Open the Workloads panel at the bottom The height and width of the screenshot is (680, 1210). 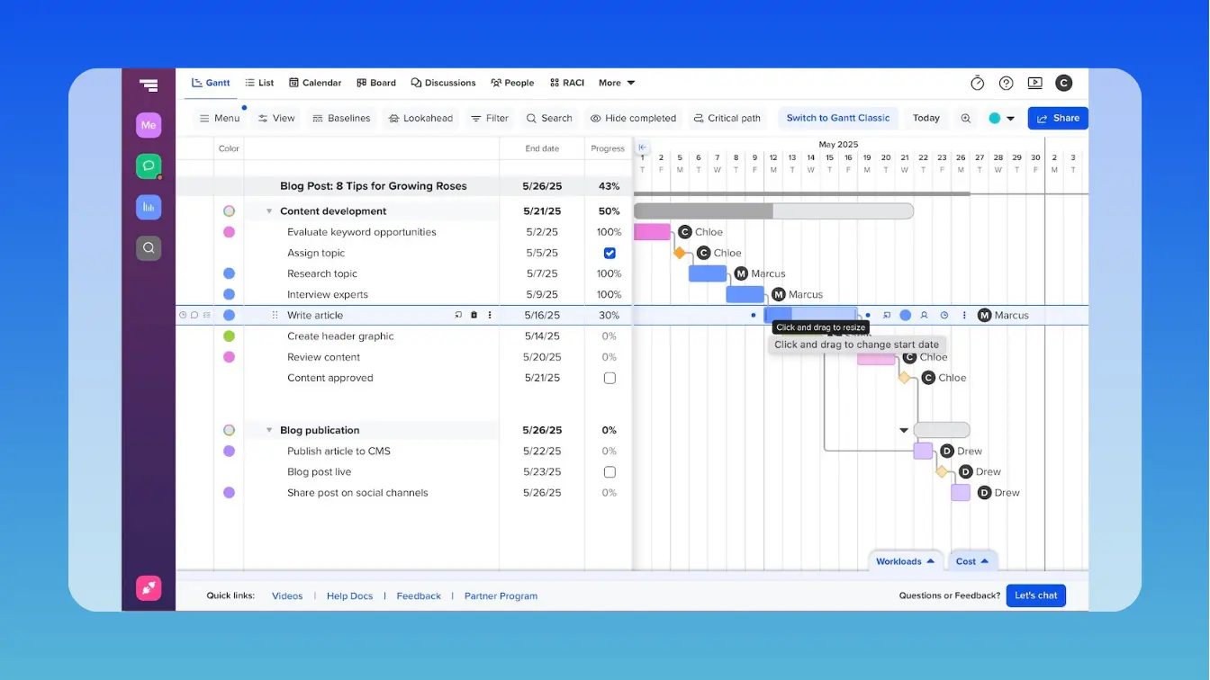[903, 560]
